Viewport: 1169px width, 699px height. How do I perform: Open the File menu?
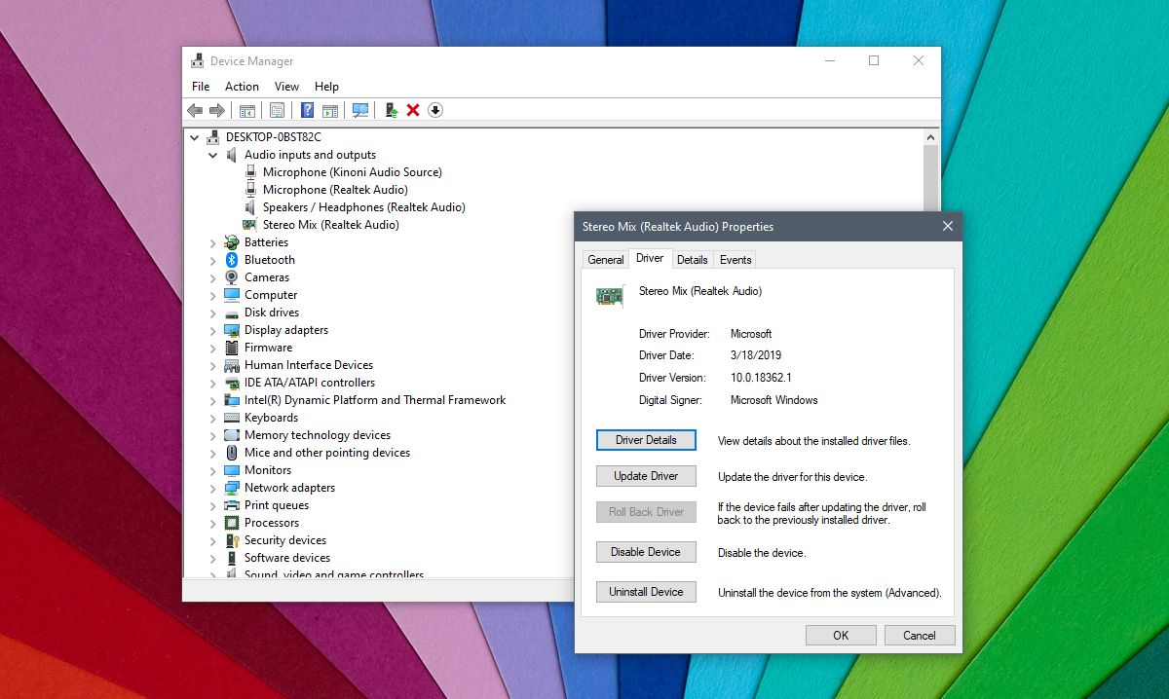click(x=201, y=87)
